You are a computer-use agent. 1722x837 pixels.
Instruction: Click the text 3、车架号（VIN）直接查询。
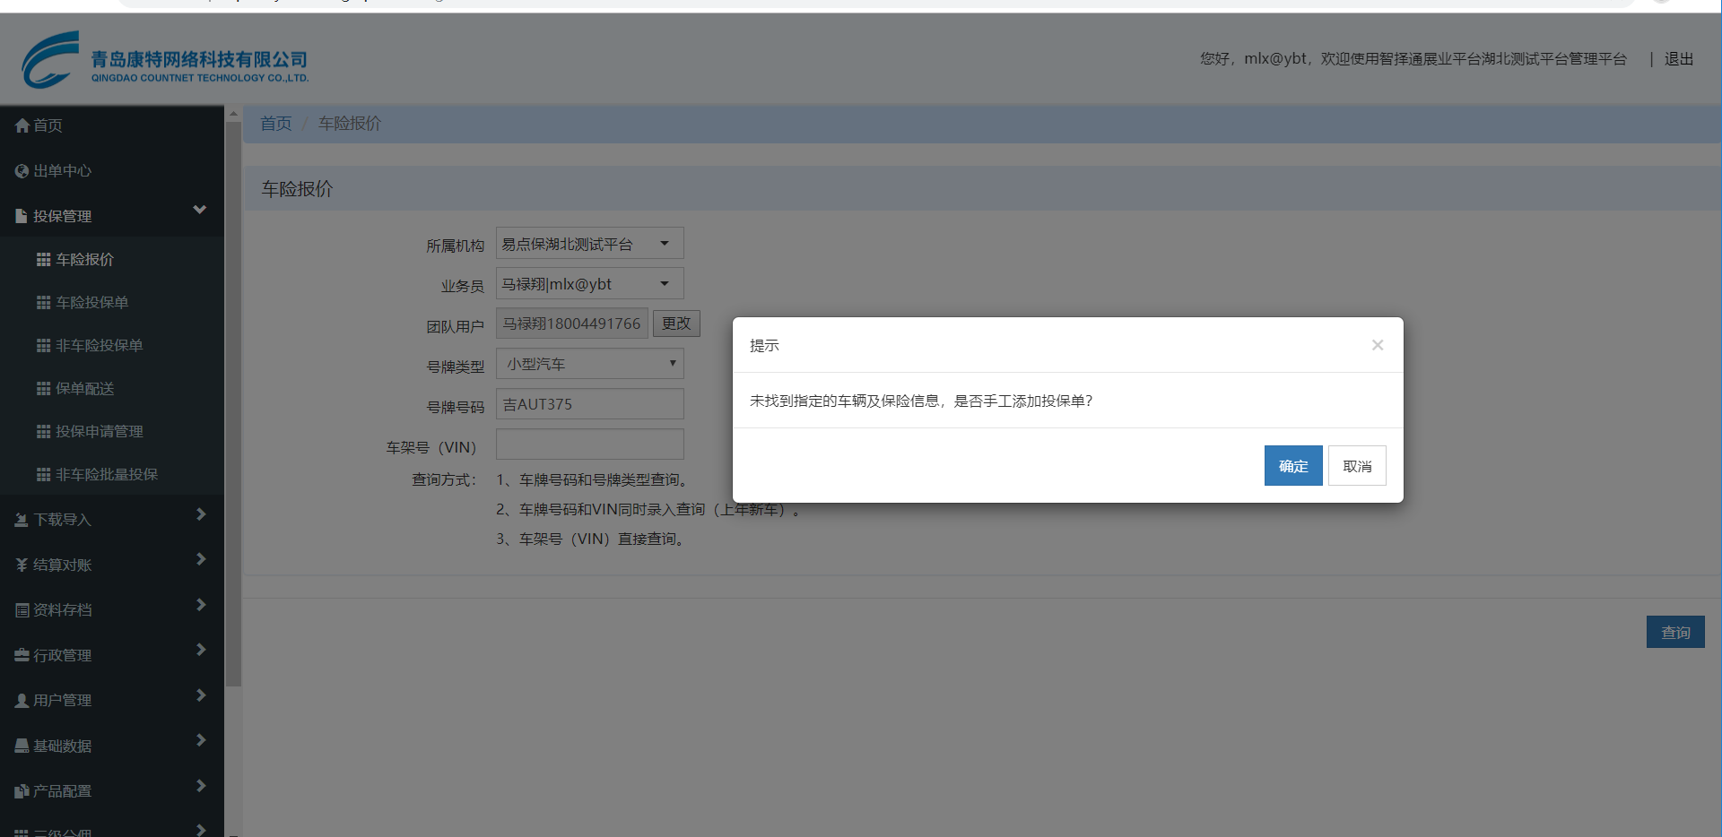pos(593,539)
